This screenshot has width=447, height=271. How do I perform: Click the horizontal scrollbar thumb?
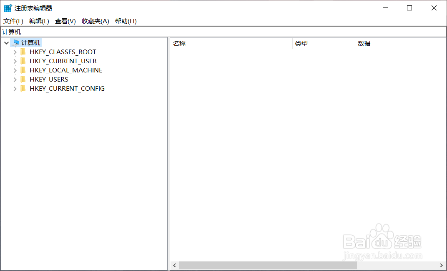268,266
